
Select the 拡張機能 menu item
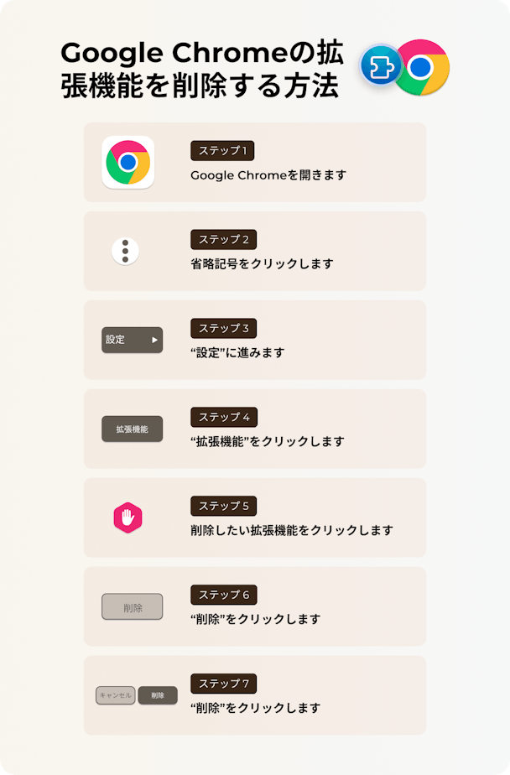point(132,429)
